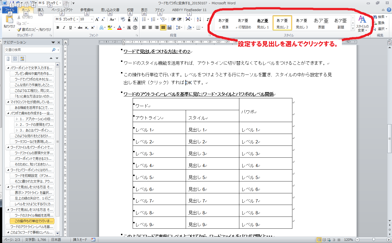Click the tab selector box left of the ruler
Viewport: 392px width, 243px height.
[x=66, y=42]
